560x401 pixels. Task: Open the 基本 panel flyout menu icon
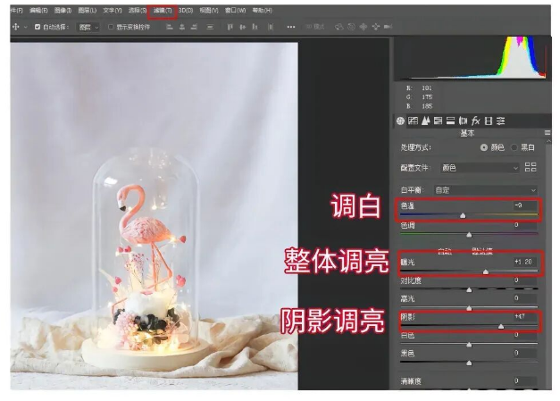[x=547, y=133]
